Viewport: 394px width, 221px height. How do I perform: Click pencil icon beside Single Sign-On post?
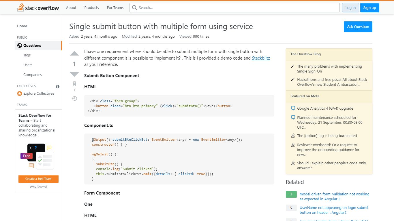point(293,66)
